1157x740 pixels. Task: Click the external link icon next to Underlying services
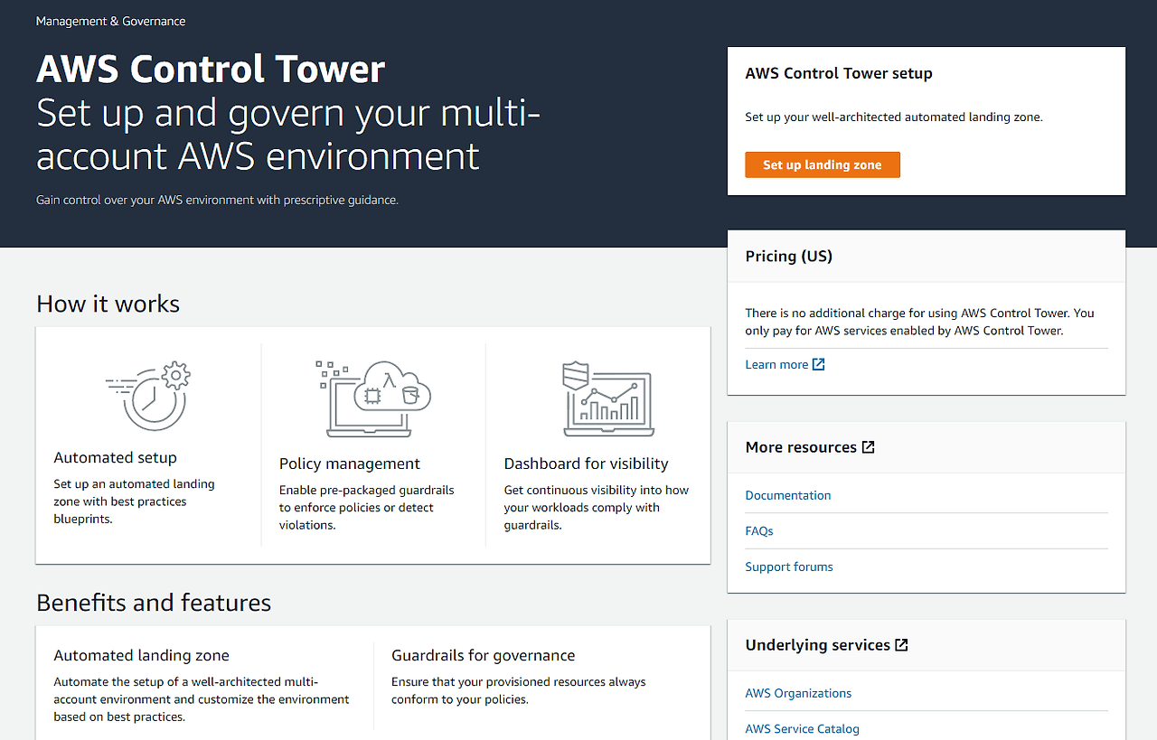tap(902, 645)
